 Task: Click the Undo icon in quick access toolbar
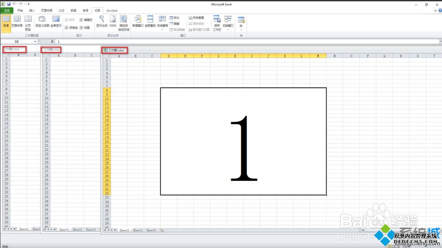(x=14, y=4)
